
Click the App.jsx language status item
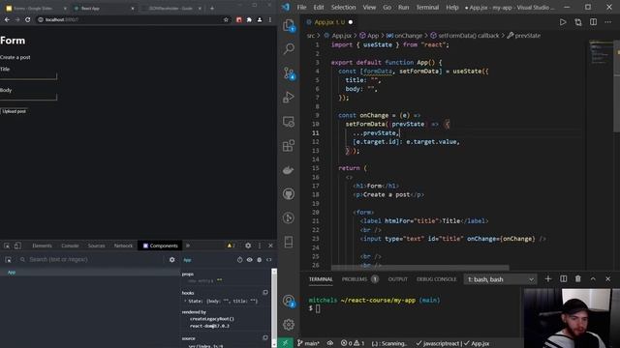coord(477,343)
